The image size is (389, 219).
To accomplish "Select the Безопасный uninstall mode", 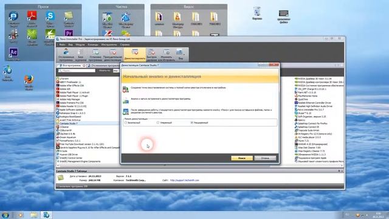I will point(133,123).
